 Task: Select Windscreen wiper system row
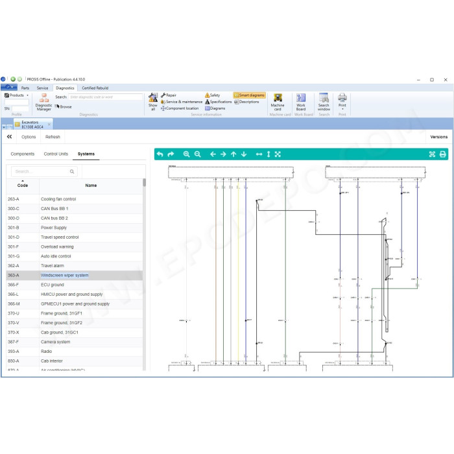point(75,276)
